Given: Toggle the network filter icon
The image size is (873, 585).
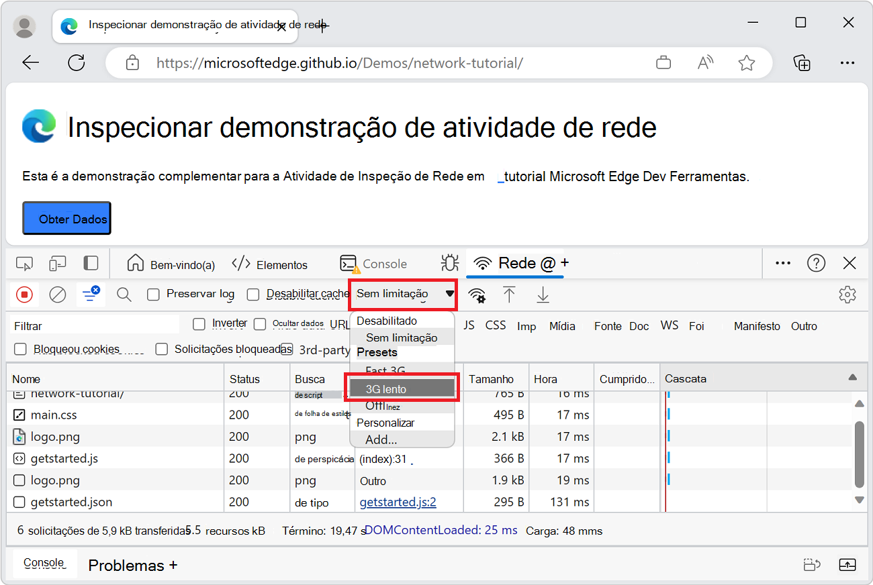Looking at the screenshot, I should 90,294.
